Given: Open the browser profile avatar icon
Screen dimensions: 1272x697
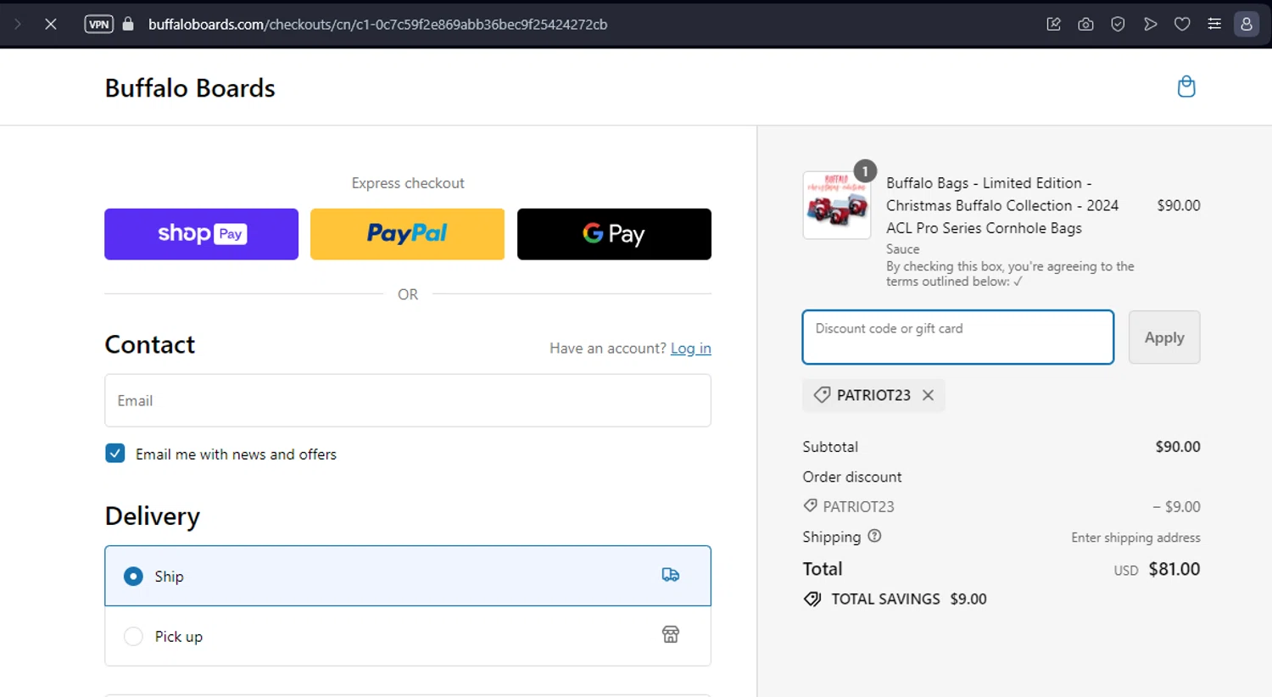Looking at the screenshot, I should point(1247,25).
